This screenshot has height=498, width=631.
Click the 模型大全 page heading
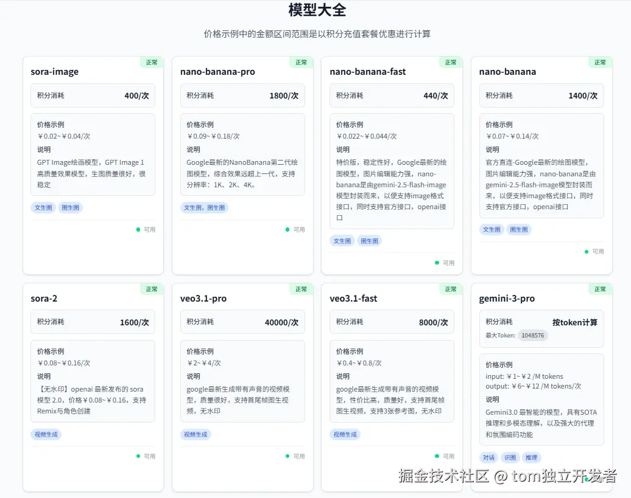pyautogui.click(x=317, y=10)
